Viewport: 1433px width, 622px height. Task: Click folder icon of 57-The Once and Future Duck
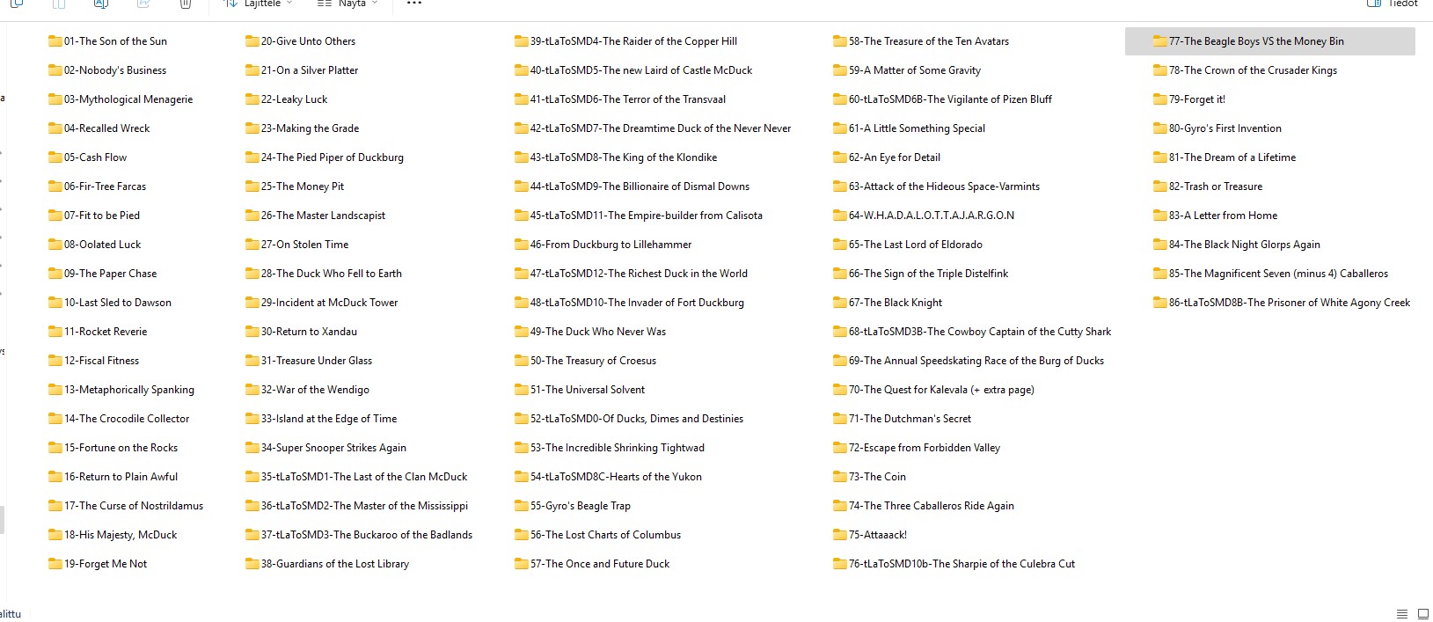pos(522,564)
